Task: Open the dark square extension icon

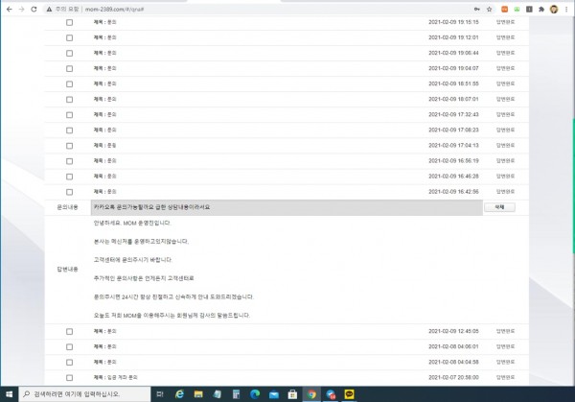Action: click(529, 10)
